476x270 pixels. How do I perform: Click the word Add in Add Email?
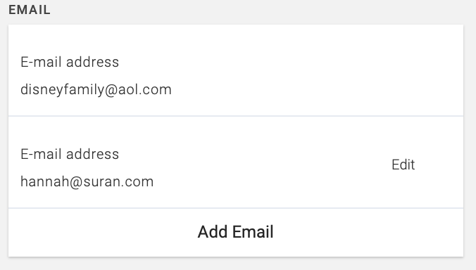[213, 232]
